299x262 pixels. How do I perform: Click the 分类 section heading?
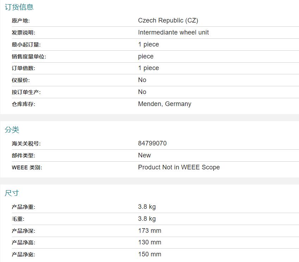click(x=12, y=130)
